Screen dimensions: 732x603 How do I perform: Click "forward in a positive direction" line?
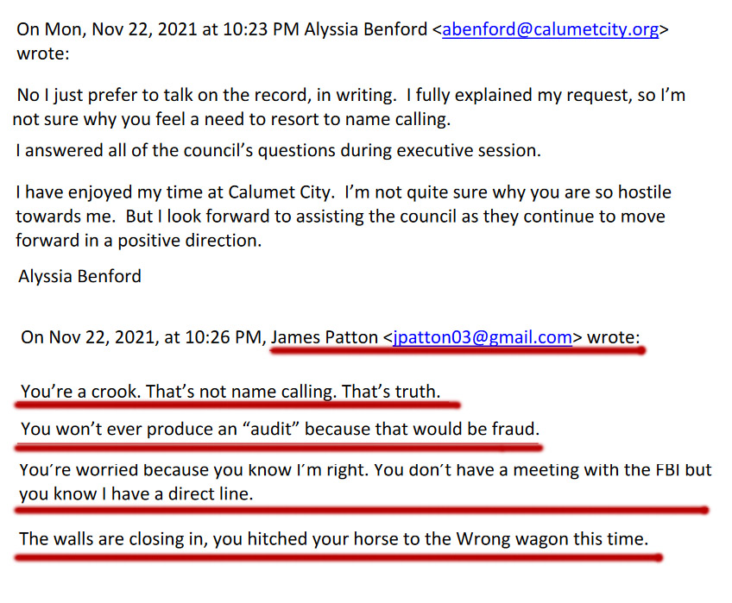pyautogui.click(x=139, y=241)
